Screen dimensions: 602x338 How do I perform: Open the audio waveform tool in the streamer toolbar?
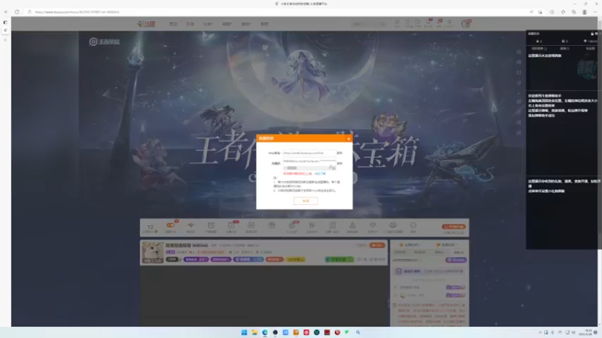pos(191,227)
